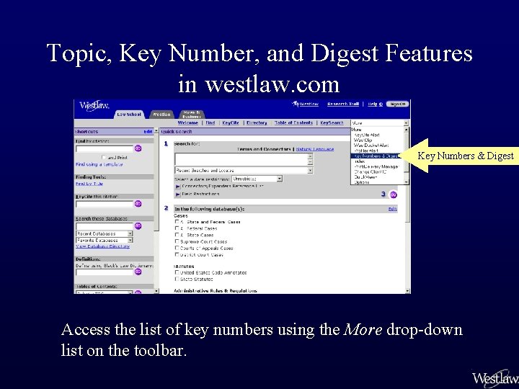Check the State Statutes checkbox

[x=177, y=279]
